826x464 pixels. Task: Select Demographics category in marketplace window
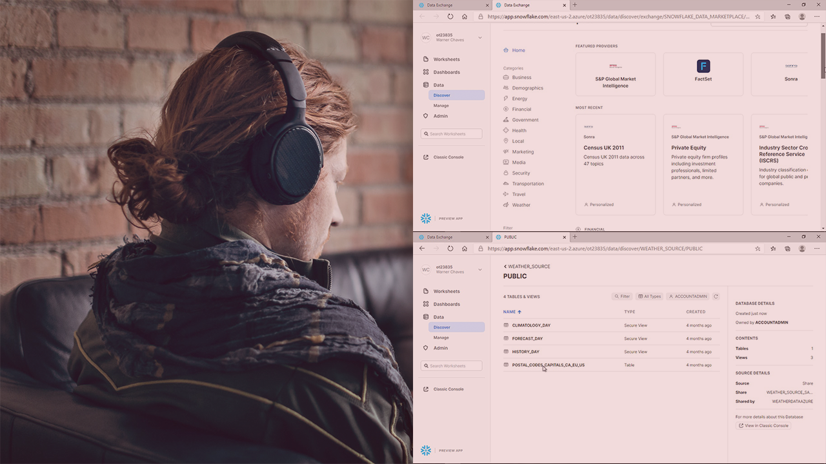tap(523, 88)
